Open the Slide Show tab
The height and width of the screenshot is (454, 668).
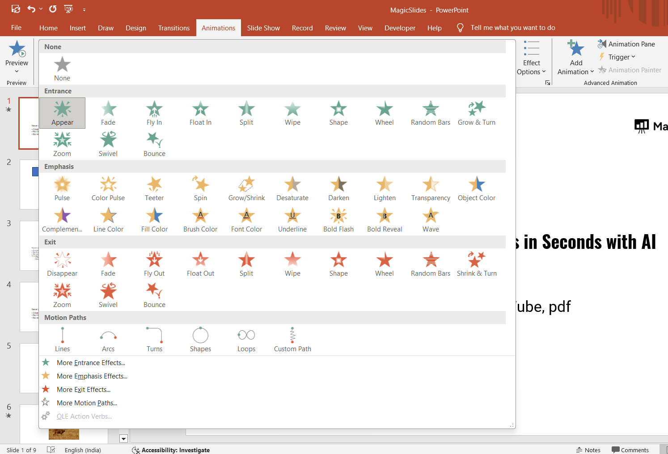[x=263, y=28]
